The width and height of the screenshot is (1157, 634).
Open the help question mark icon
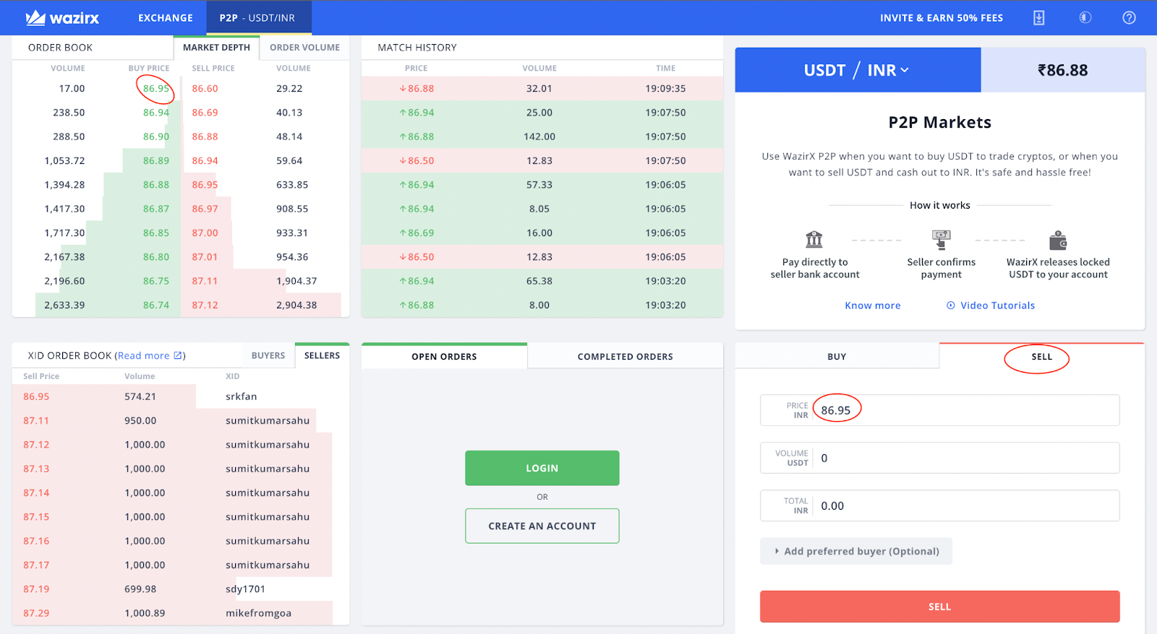coord(1129,17)
